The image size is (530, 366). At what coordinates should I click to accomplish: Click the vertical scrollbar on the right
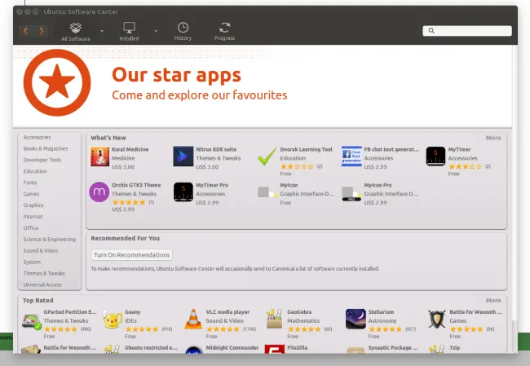tap(515, 183)
